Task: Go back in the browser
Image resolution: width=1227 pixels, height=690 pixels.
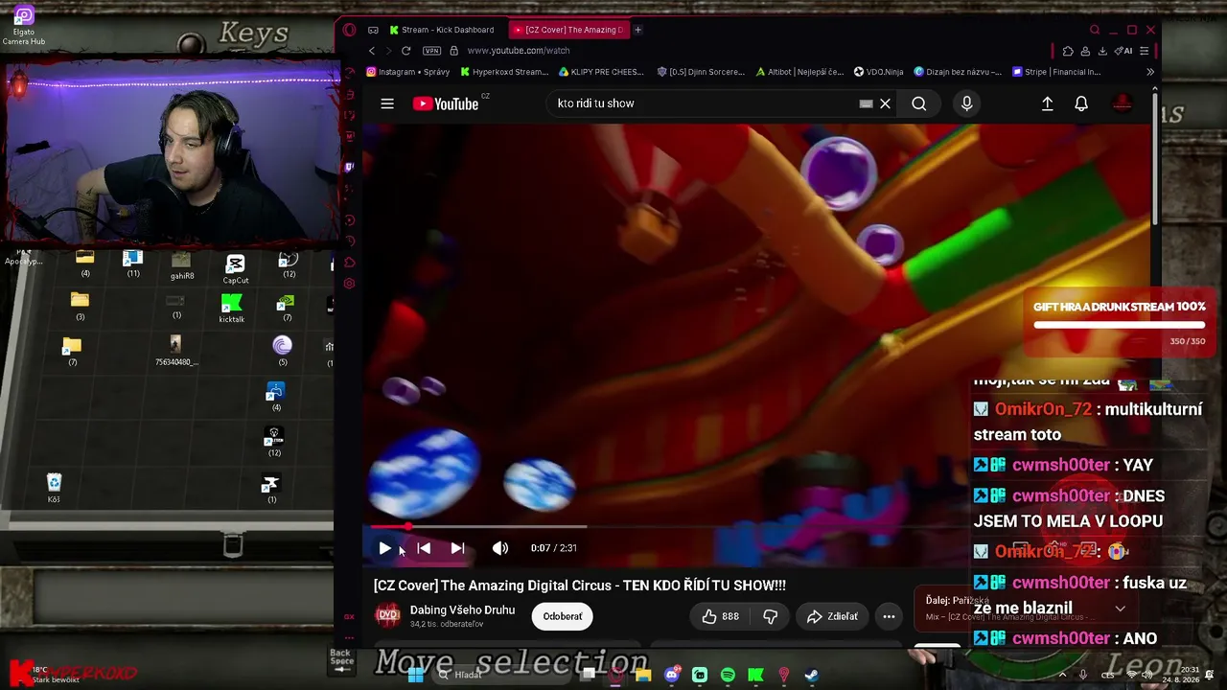Action: (x=372, y=51)
